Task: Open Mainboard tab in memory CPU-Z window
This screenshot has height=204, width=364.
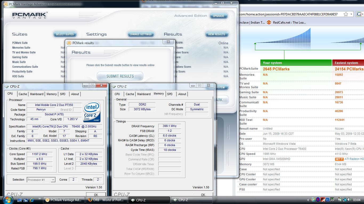Action: [x=144, y=94]
